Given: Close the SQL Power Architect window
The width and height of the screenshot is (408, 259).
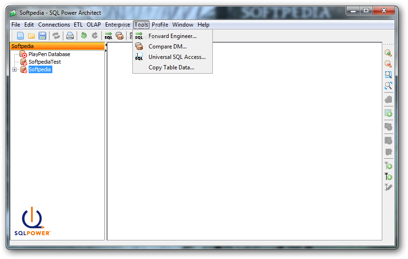Looking at the screenshot, I should pos(384,10).
